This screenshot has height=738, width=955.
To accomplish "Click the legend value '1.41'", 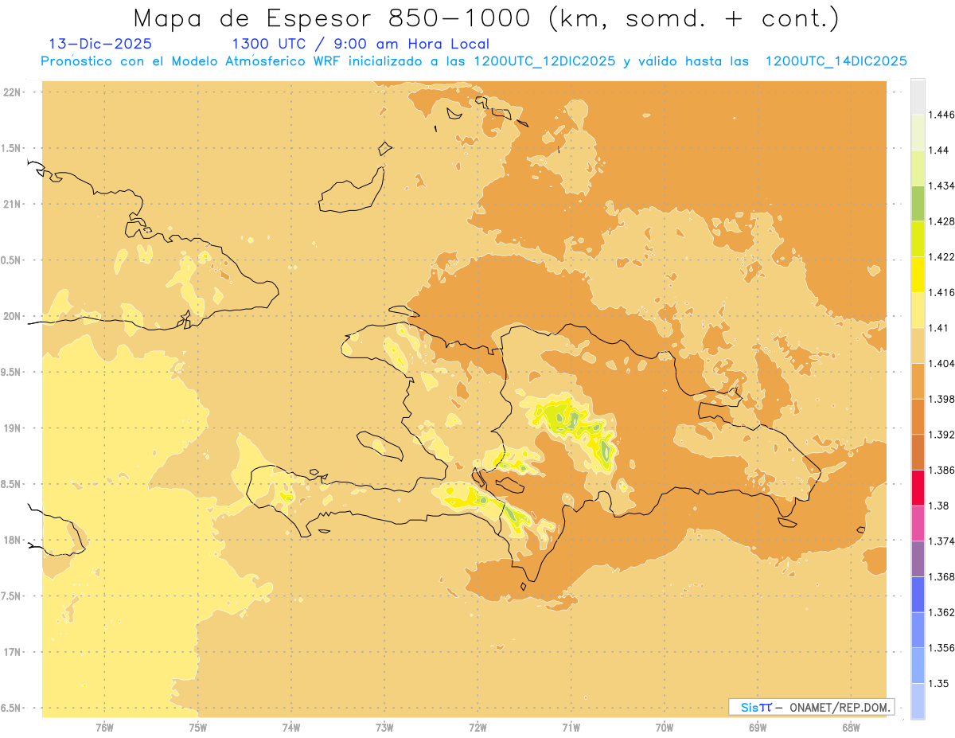I will [938, 328].
